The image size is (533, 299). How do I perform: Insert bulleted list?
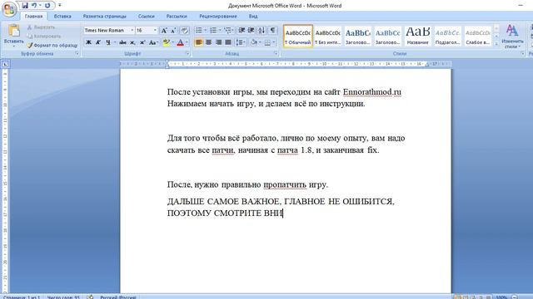coord(198,31)
